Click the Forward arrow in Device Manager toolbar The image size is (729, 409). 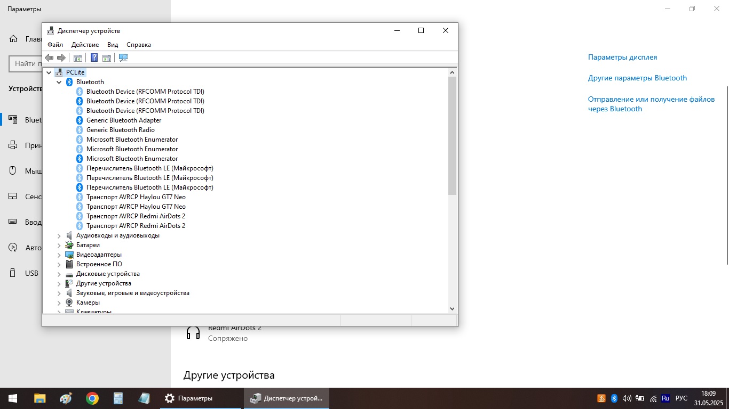pyautogui.click(x=61, y=58)
